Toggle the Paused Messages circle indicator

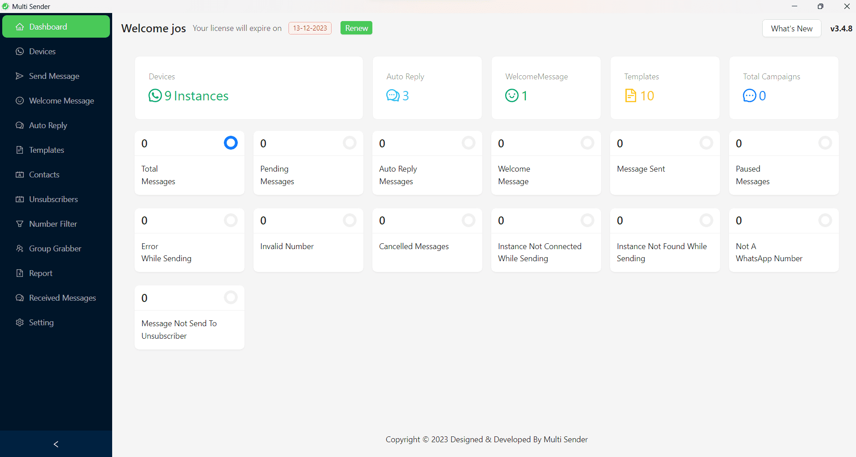[x=825, y=143]
